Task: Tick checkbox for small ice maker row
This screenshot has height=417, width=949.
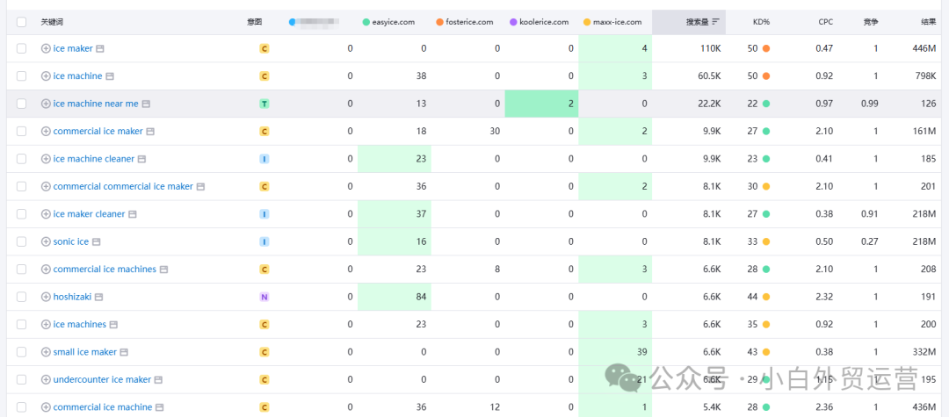Action: (x=22, y=352)
